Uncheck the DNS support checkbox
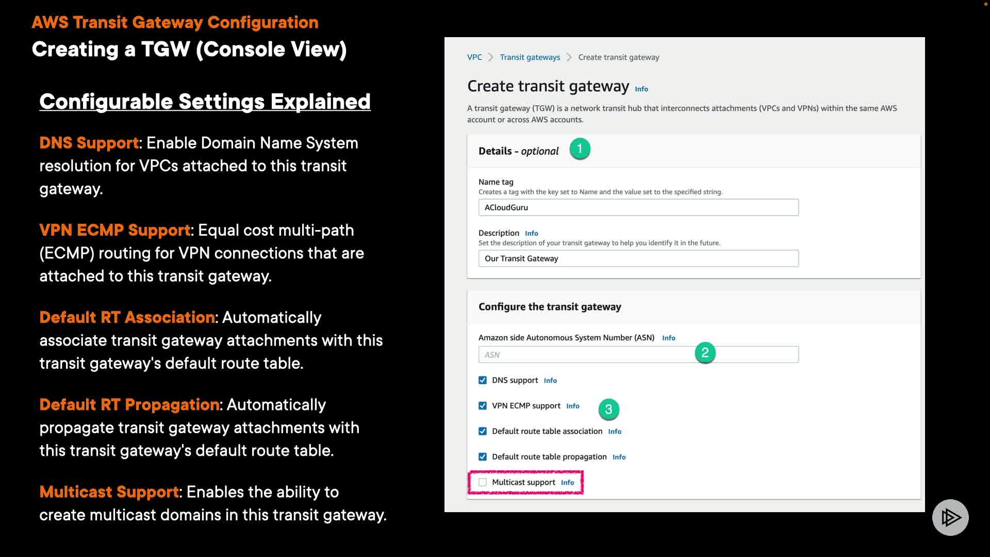Screen dimensions: 990x557 483,381
